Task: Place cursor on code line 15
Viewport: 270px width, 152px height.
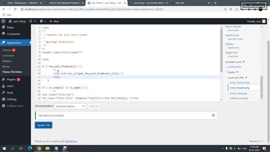Action: (x=131, y=77)
